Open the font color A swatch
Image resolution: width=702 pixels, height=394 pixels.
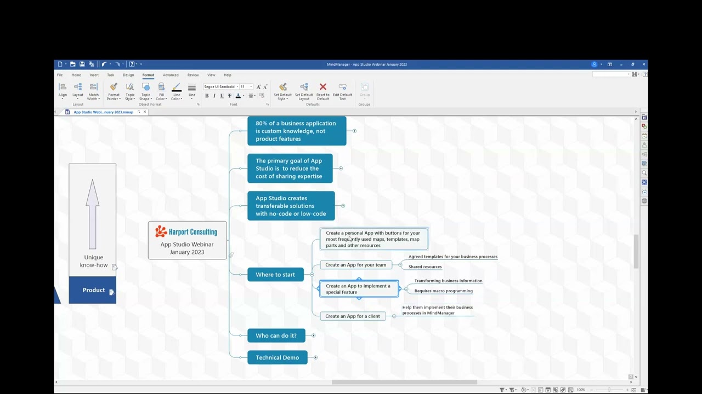(238, 96)
